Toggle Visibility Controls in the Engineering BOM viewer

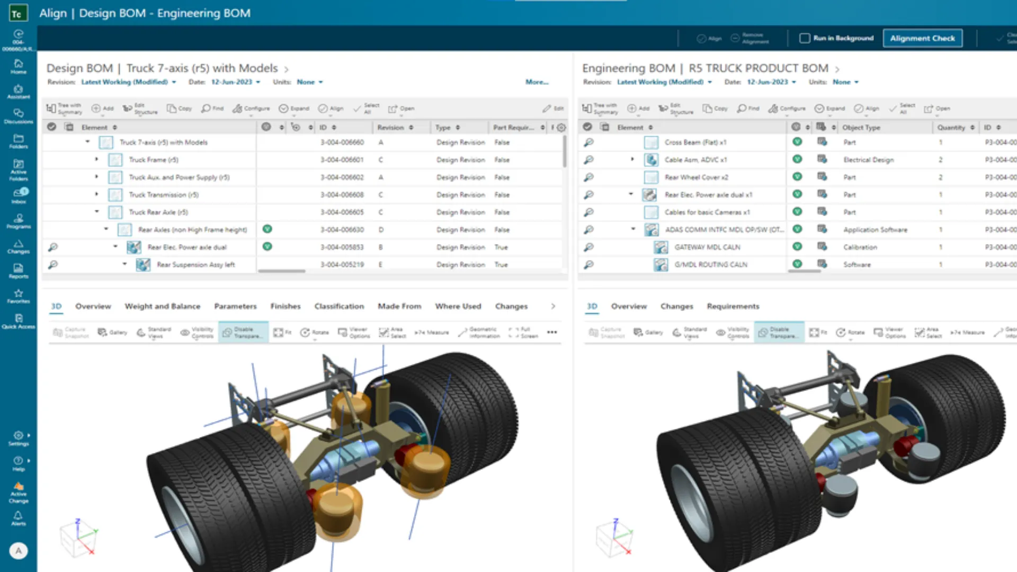(x=733, y=332)
